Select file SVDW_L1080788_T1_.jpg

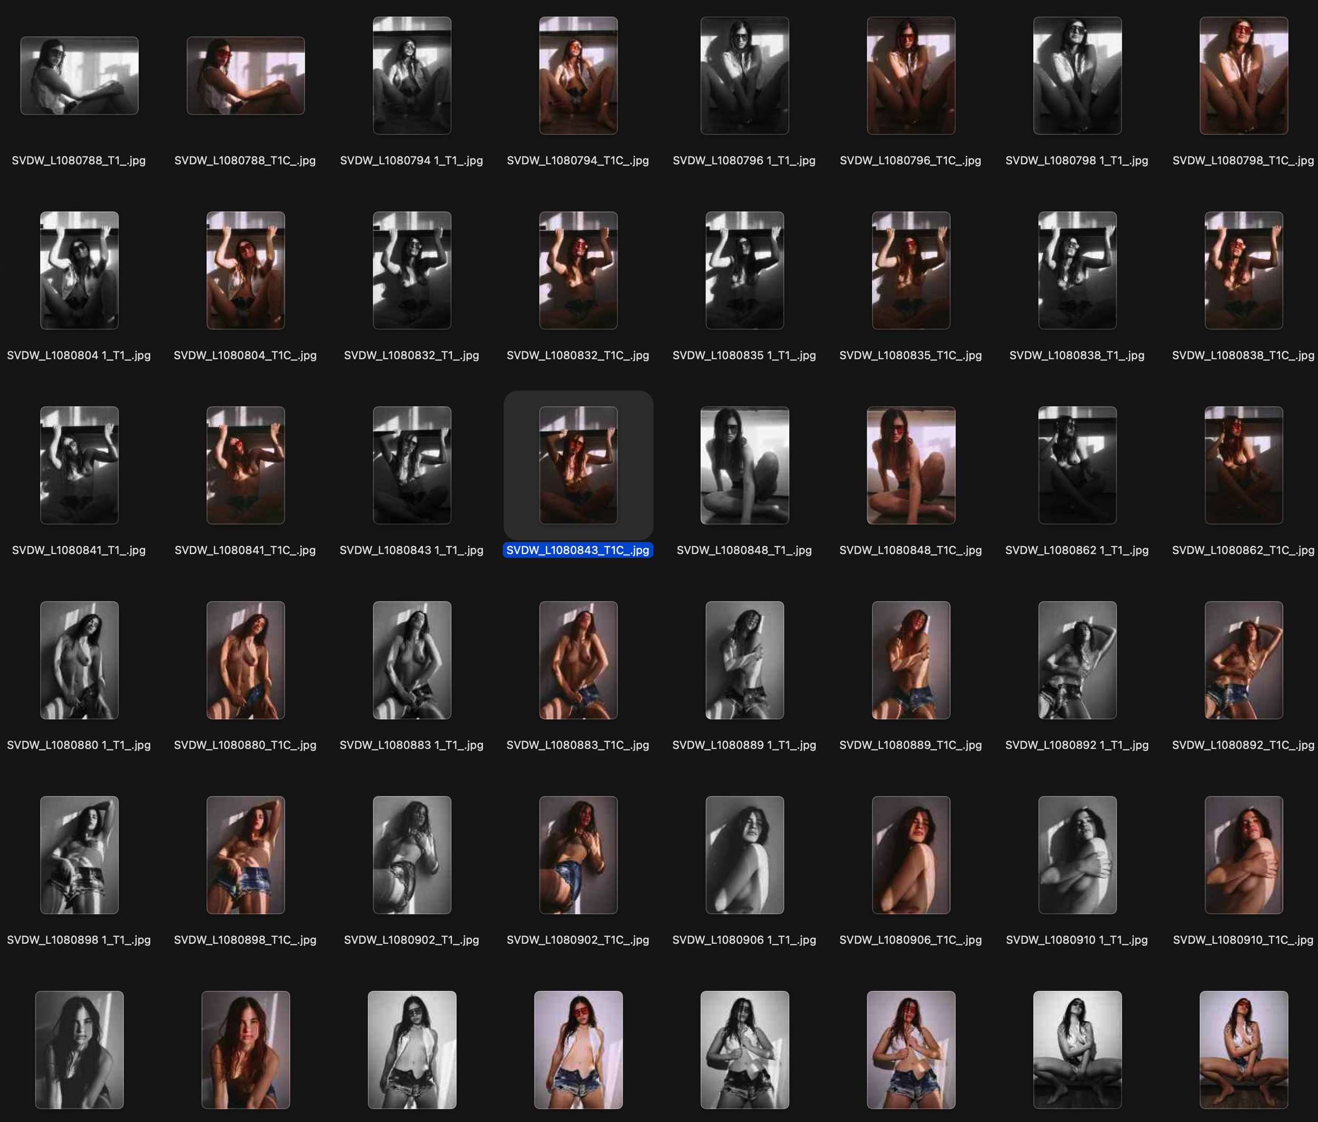[x=79, y=76]
